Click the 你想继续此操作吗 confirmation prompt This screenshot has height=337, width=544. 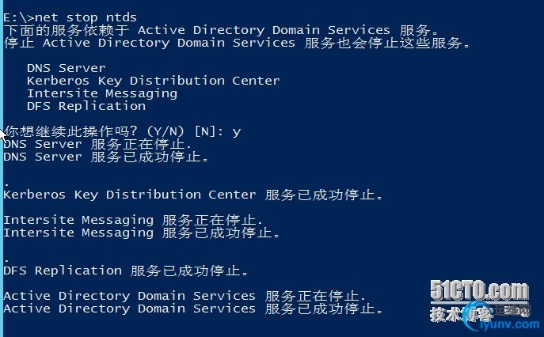111,131
